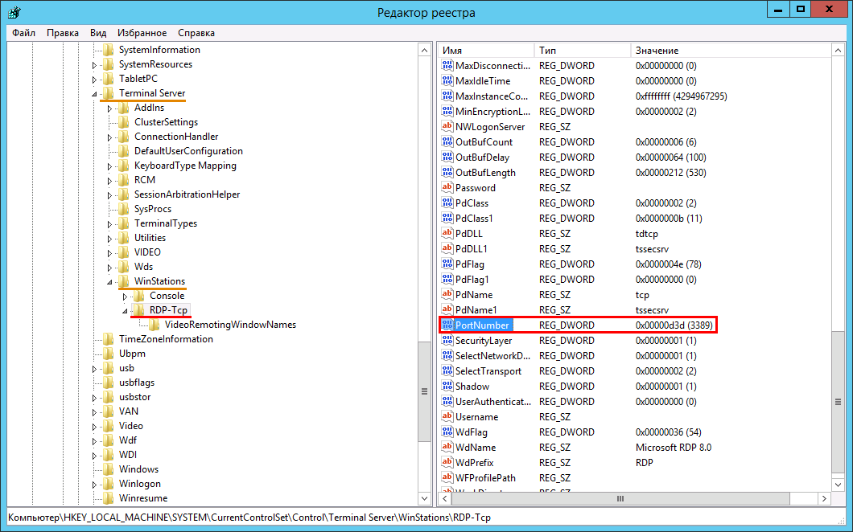The height and width of the screenshot is (532, 853).
Task: Expand the AddIns key node
Action: click(x=109, y=108)
